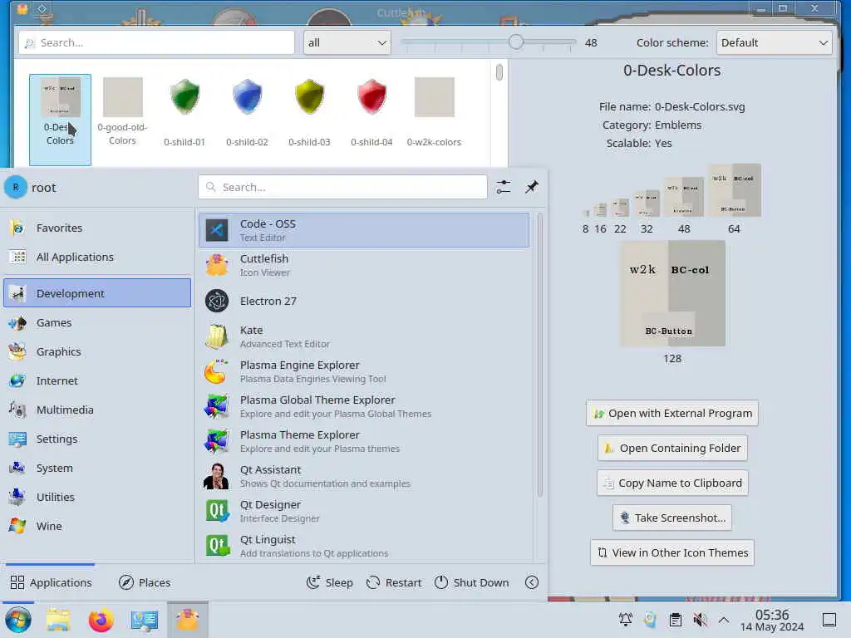
Task: Click Cuttlefish search field at top
Action: [x=157, y=42]
